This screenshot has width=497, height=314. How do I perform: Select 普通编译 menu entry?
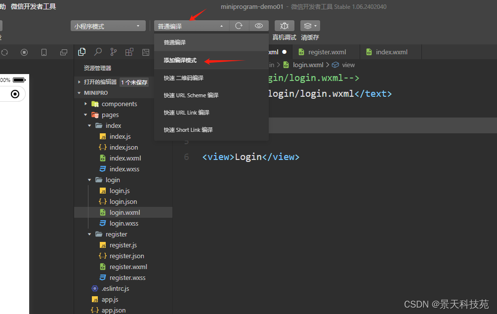click(x=211, y=42)
